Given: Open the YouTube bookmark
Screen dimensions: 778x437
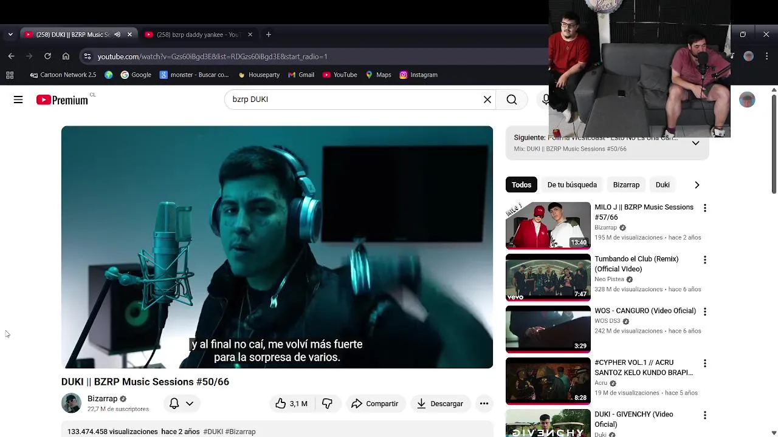Looking at the screenshot, I should pyautogui.click(x=340, y=75).
